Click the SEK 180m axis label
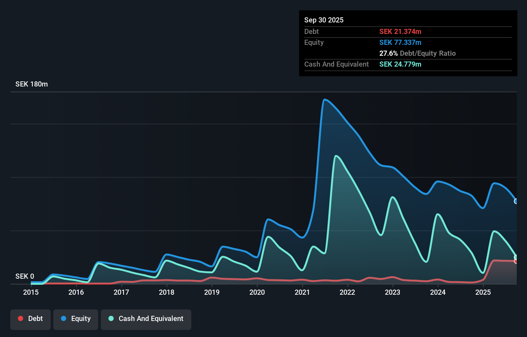Viewport: 527px width, 337px height. [31, 84]
